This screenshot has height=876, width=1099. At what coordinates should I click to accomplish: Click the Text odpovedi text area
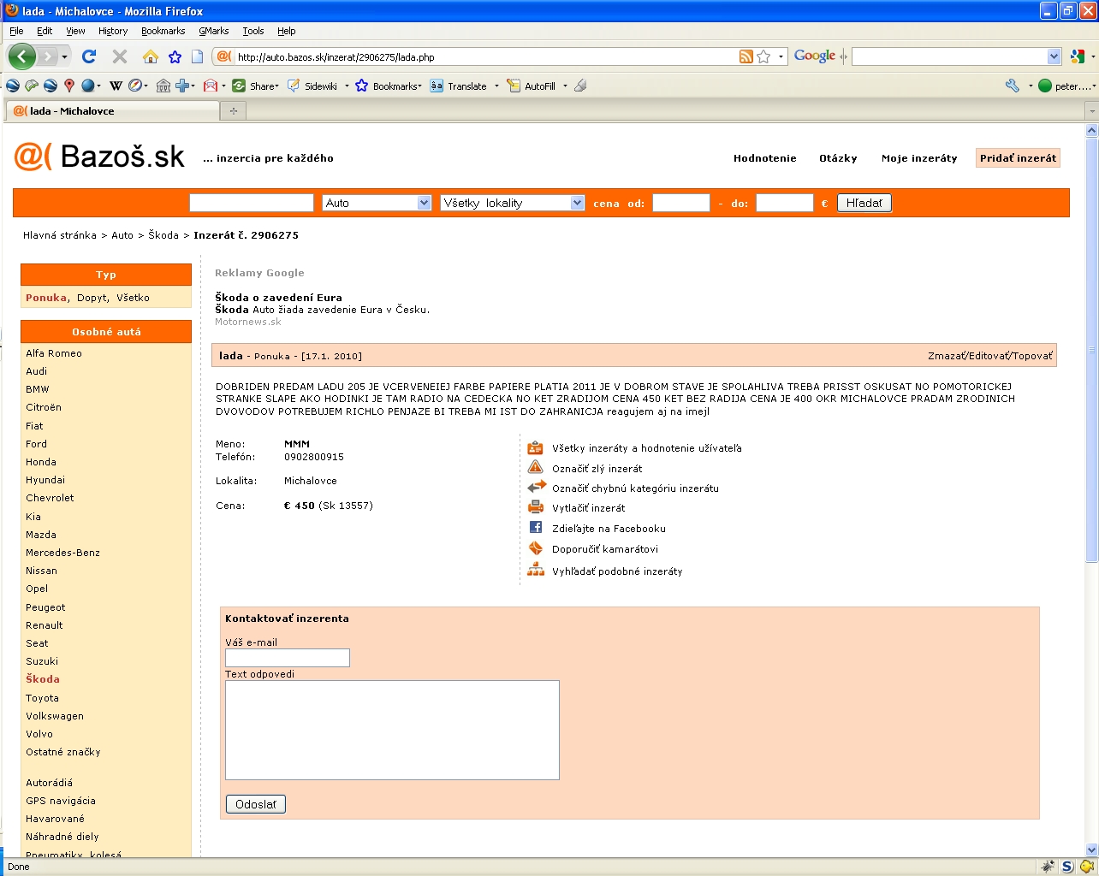pos(392,730)
